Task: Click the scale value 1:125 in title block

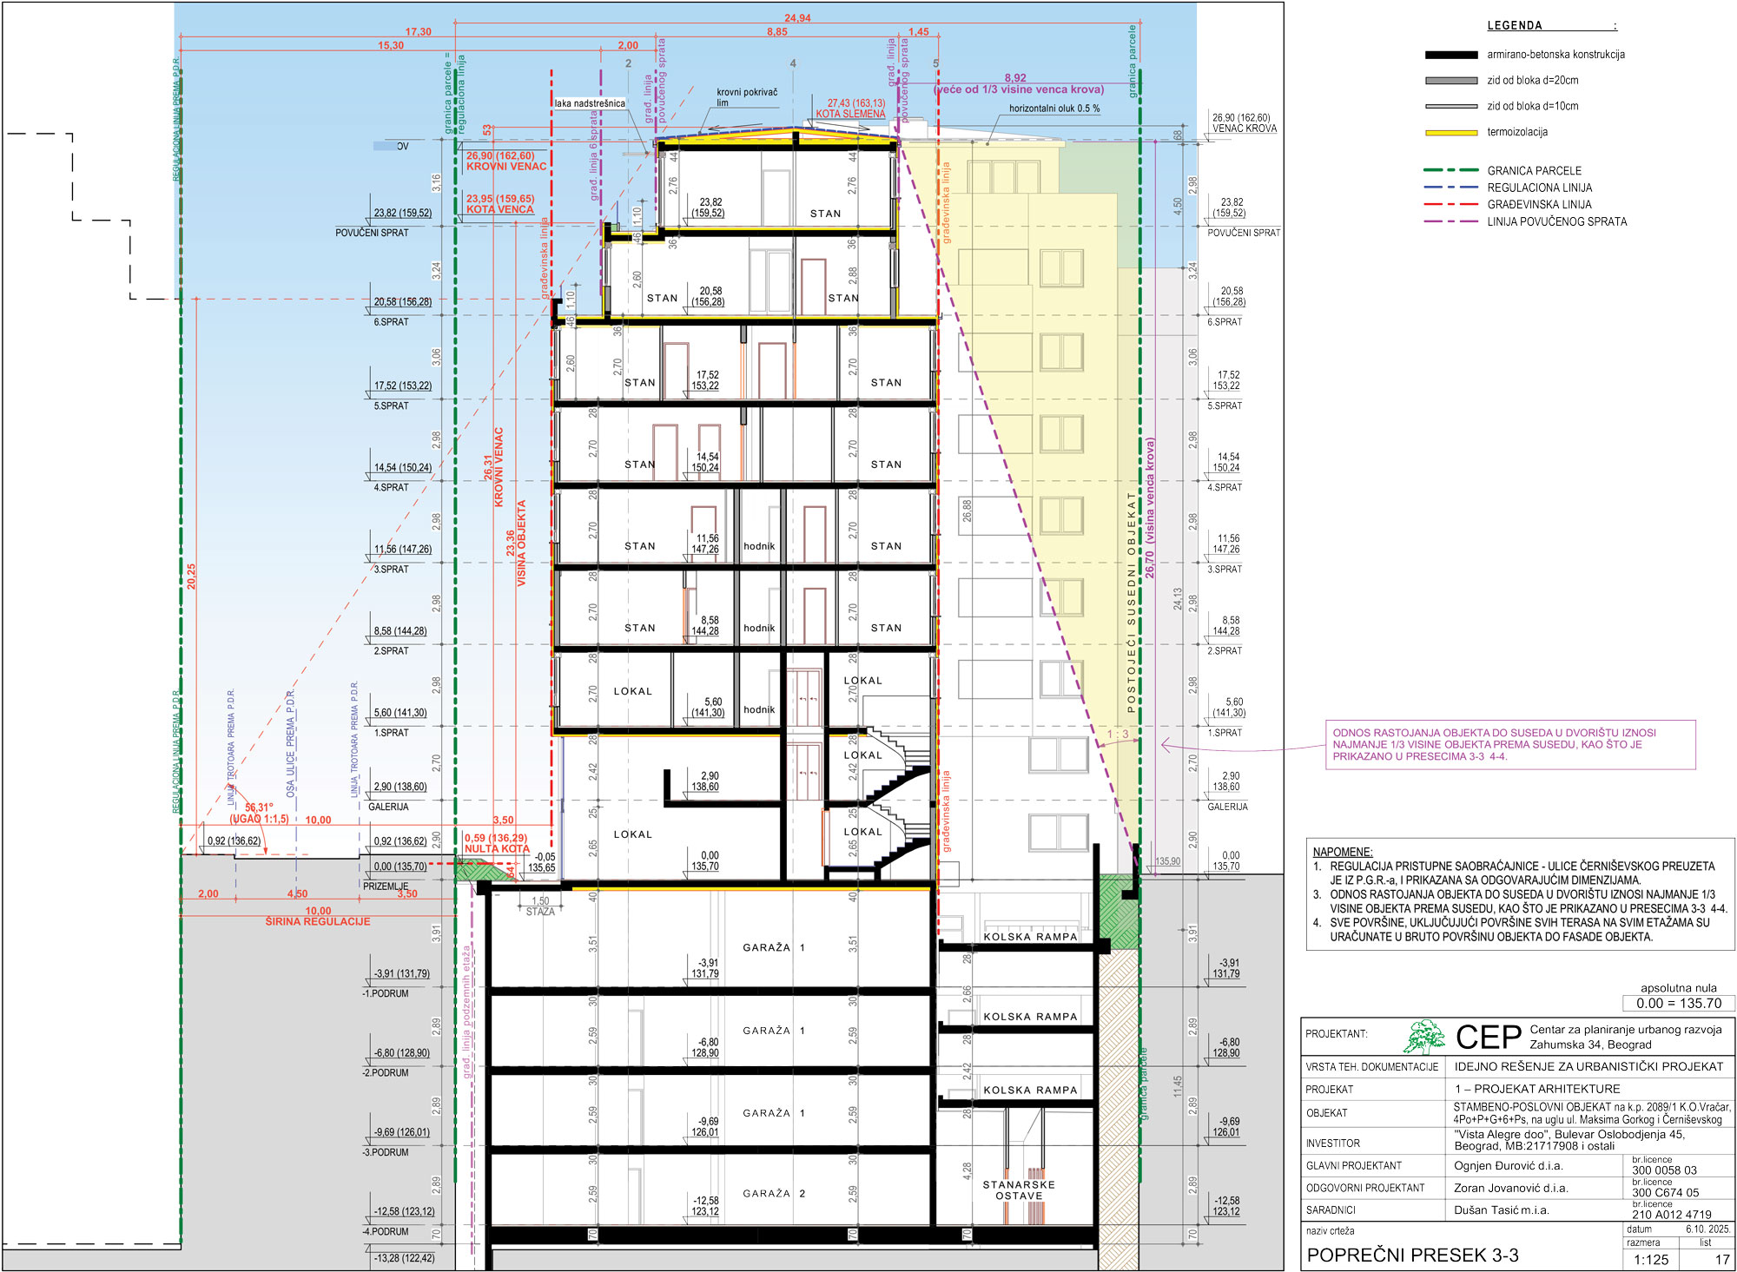Action: pyautogui.click(x=1650, y=1260)
